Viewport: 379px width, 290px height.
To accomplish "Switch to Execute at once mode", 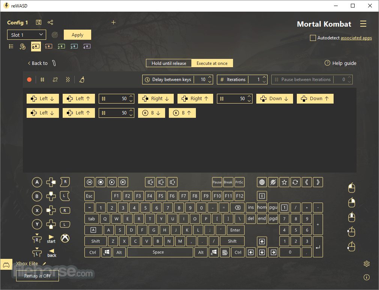I will tap(212, 63).
